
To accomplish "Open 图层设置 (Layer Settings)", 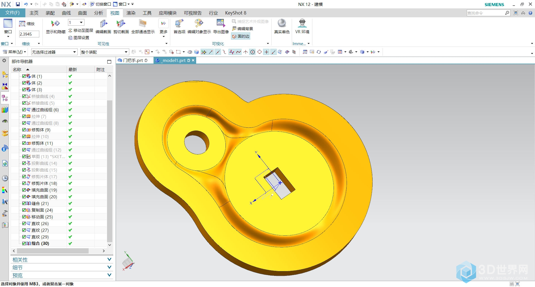I will [79, 38].
